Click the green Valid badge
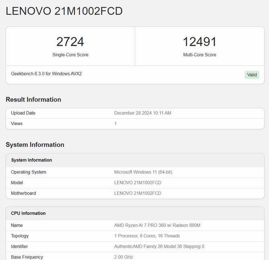269x260 pixels. [x=252, y=75]
